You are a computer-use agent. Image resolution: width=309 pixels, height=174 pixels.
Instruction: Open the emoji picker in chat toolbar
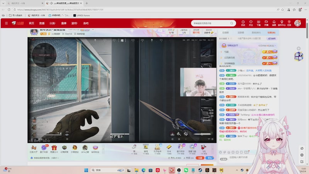221,152
